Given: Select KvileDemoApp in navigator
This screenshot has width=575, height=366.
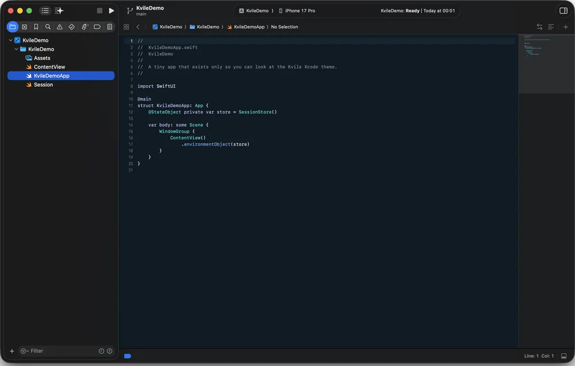Looking at the screenshot, I should pos(61,75).
